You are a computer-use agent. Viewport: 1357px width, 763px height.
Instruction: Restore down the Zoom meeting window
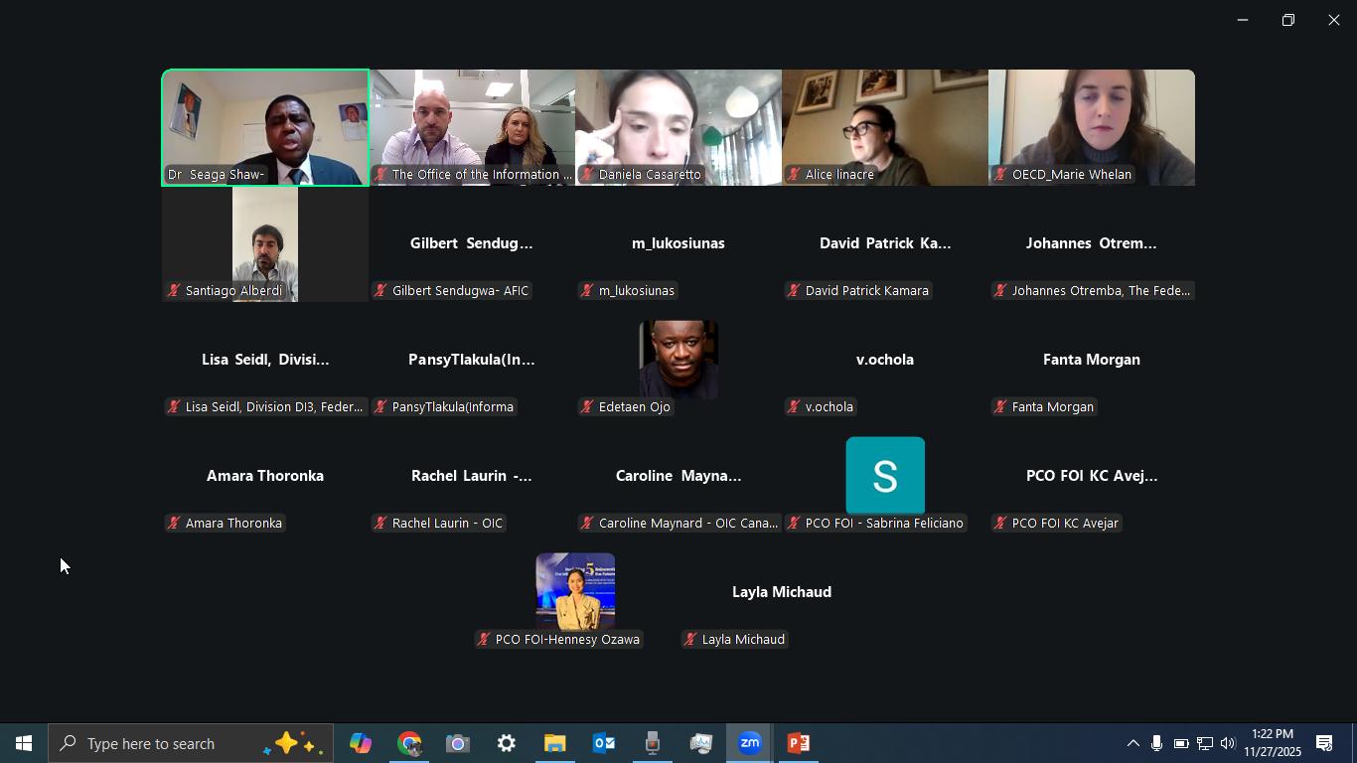click(x=1288, y=20)
